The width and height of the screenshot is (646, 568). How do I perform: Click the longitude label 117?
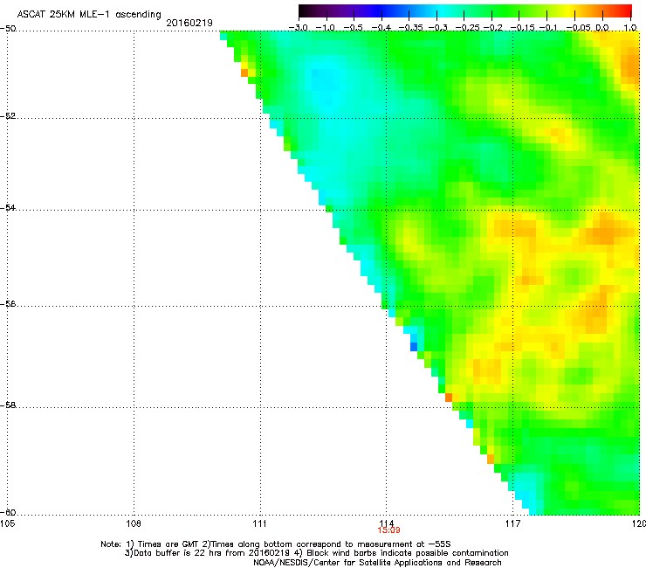(x=513, y=523)
